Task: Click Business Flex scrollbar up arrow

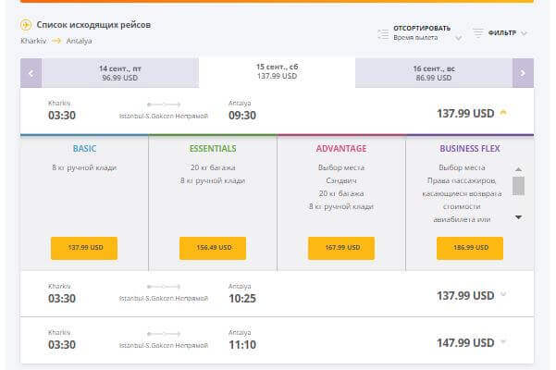Action: (x=518, y=169)
